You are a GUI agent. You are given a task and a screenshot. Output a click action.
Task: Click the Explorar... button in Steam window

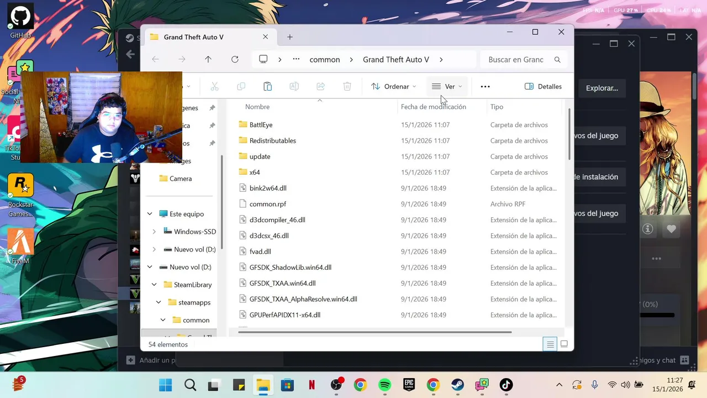point(602,88)
